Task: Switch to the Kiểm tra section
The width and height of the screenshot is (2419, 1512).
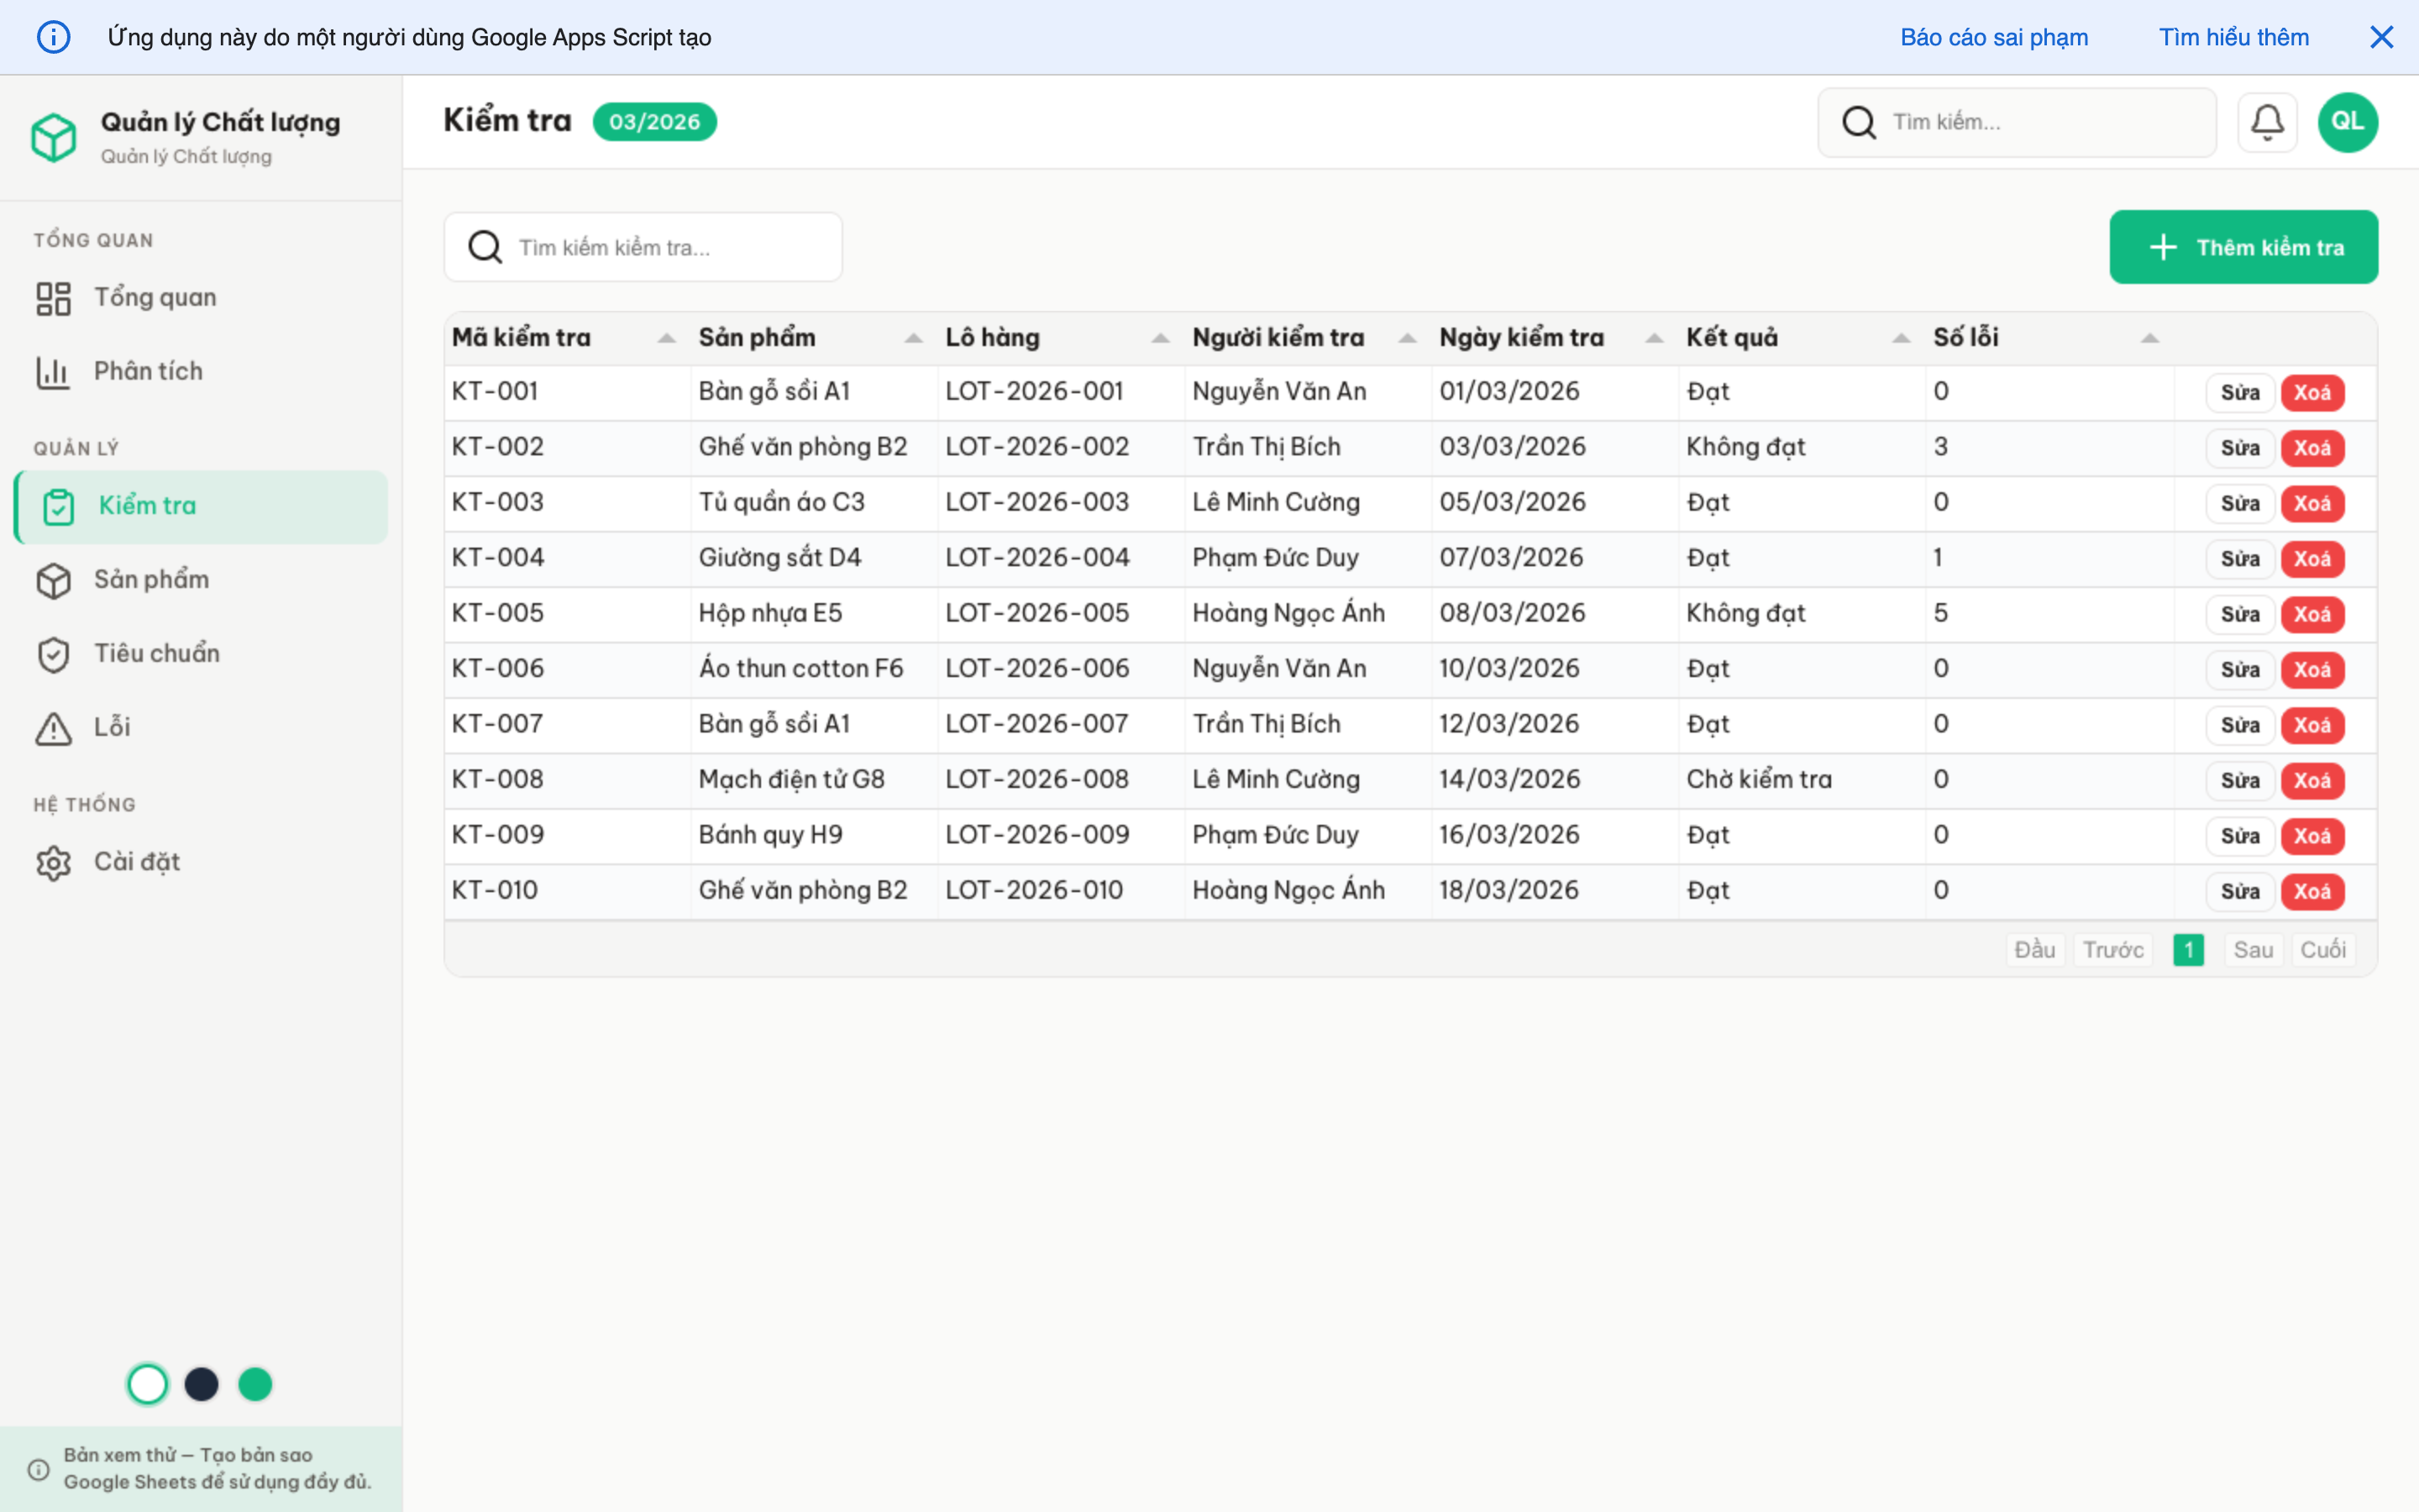Action: tap(146, 506)
